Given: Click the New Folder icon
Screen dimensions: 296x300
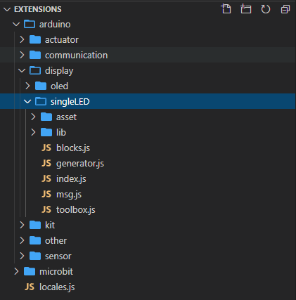Looking at the screenshot, I should pos(246,9).
